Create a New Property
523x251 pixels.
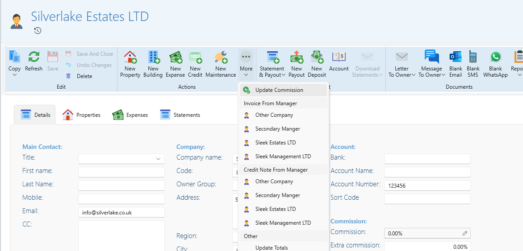pos(130,64)
